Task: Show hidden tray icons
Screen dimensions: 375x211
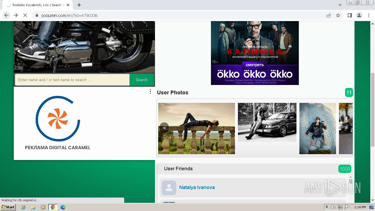Action: point(327,207)
